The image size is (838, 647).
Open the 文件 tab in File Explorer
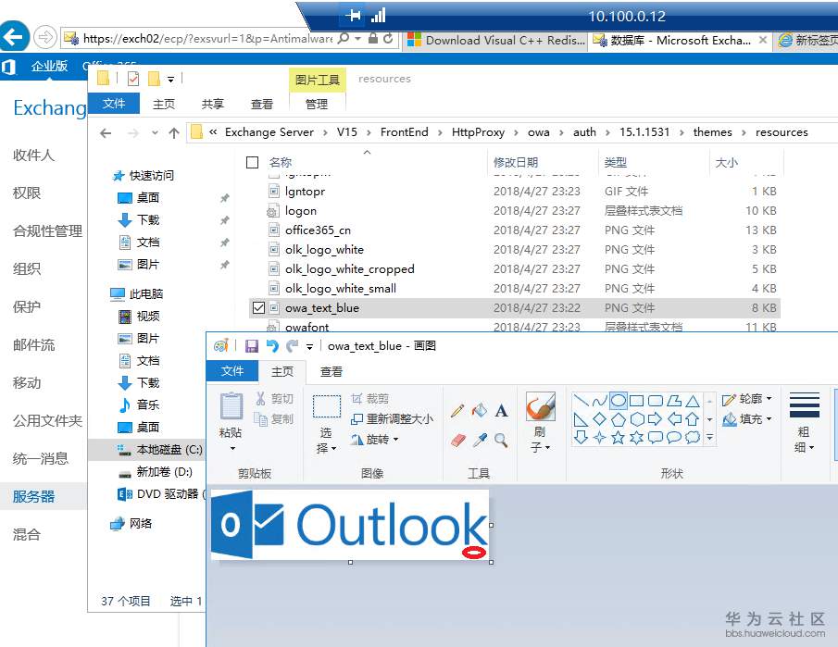[x=114, y=103]
